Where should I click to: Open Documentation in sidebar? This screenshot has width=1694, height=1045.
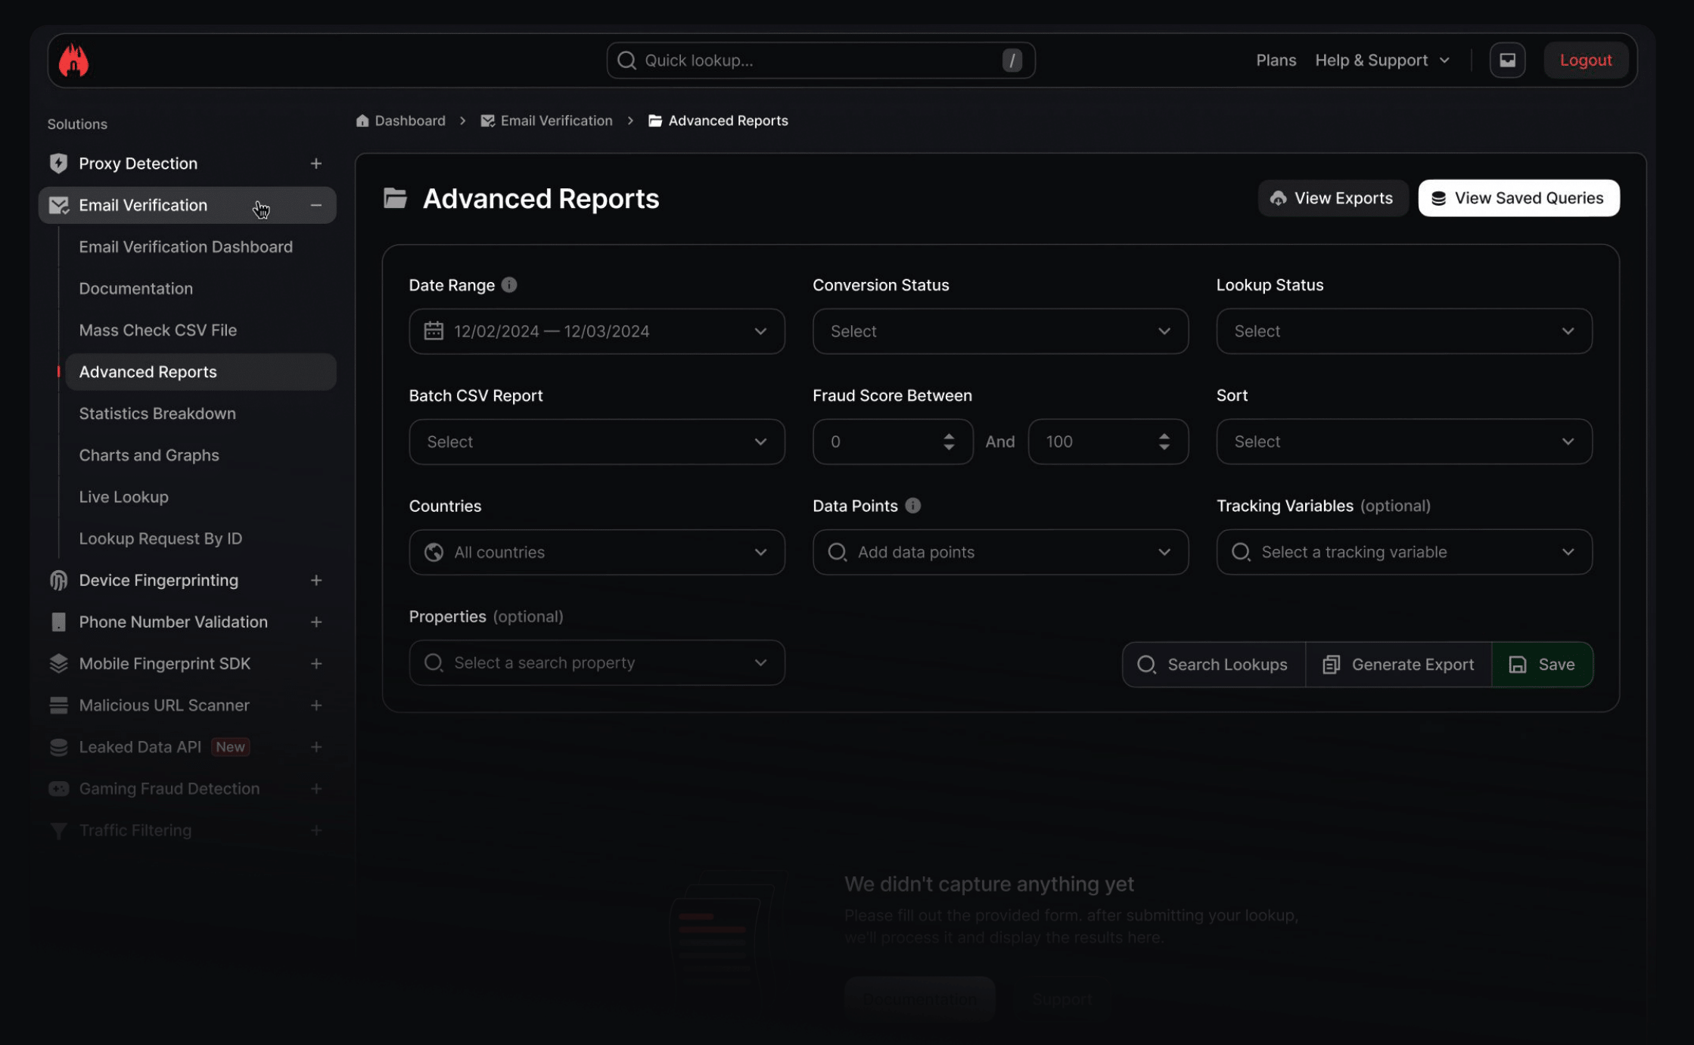135,288
